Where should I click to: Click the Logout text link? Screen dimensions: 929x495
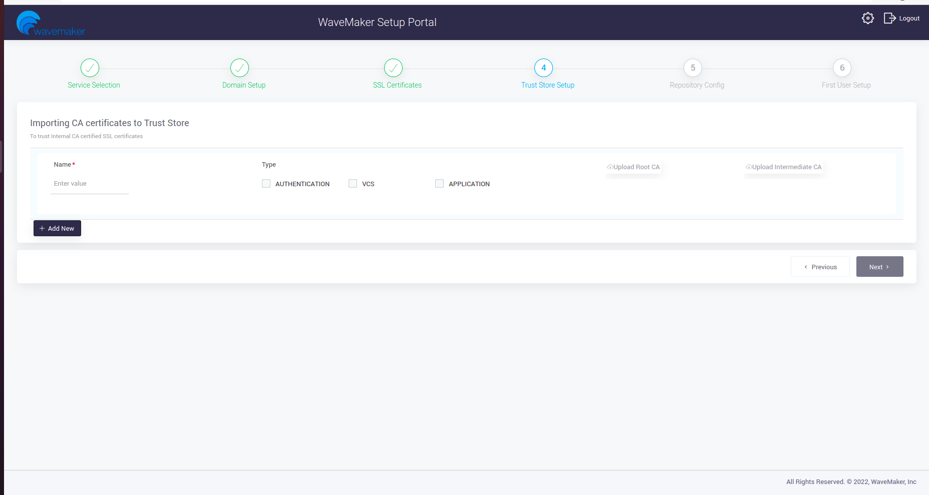909,19
